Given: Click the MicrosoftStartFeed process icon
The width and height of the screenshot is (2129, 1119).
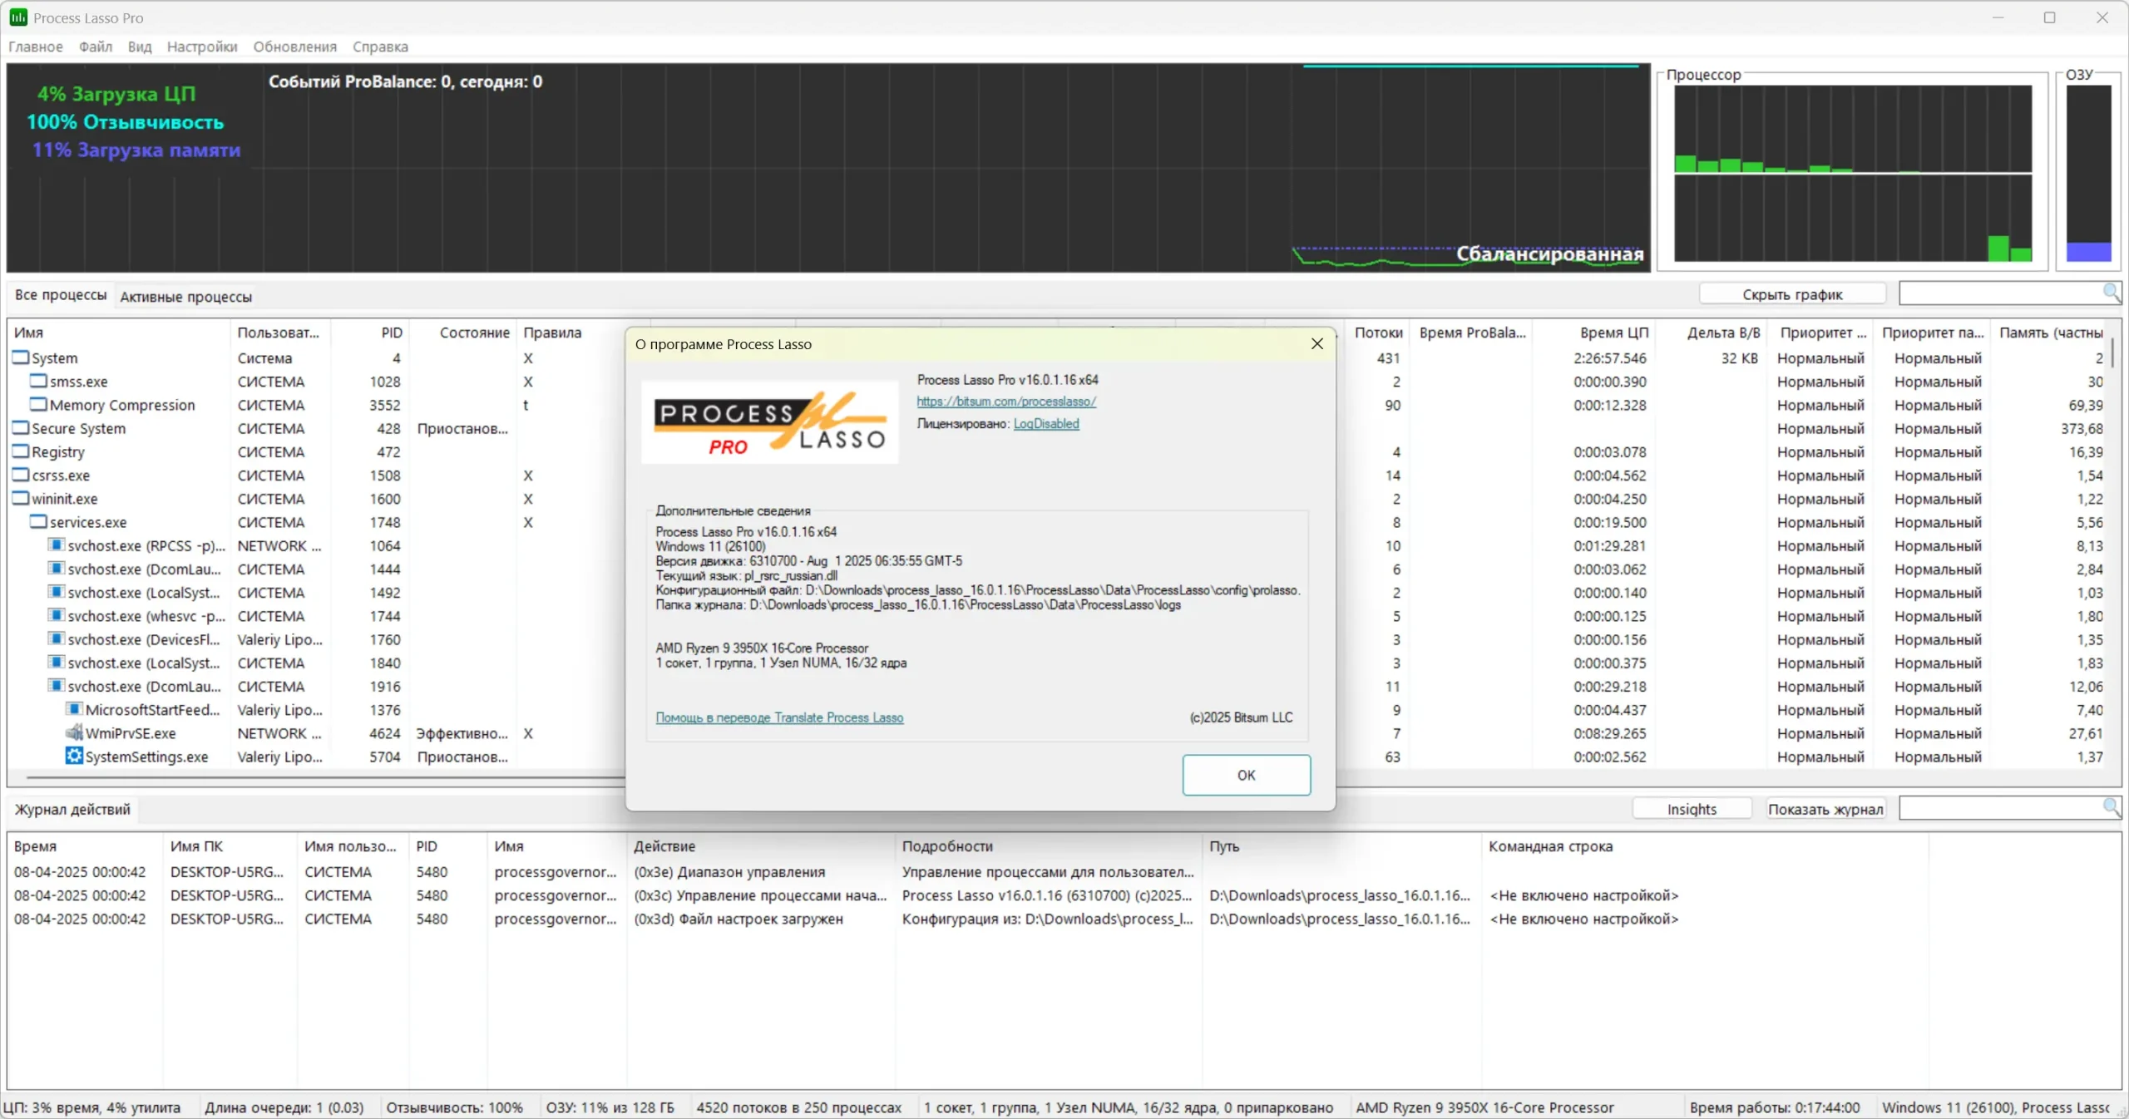Looking at the screenshot, I should click(x=74, y=709).
